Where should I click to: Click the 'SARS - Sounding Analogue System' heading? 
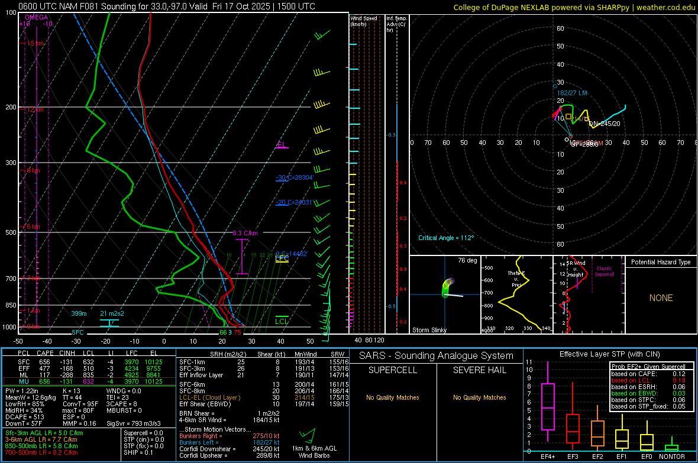(437, 356)
